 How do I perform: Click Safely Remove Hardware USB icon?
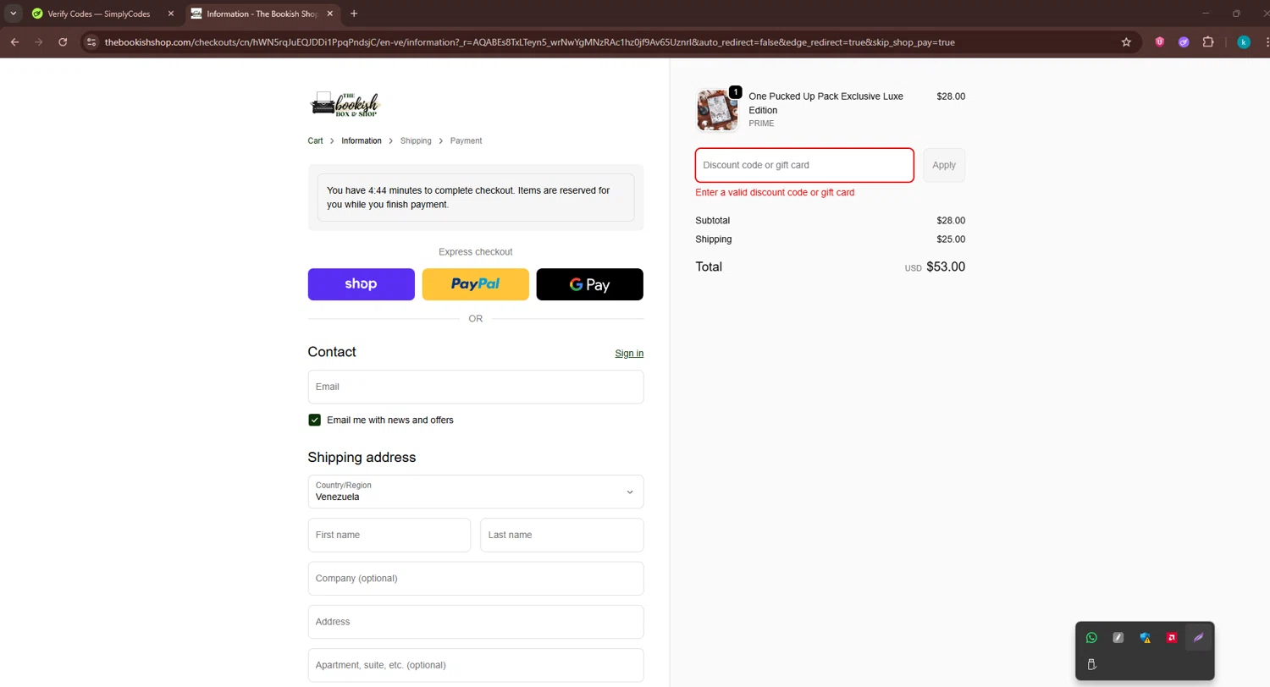click(1091, 664)
